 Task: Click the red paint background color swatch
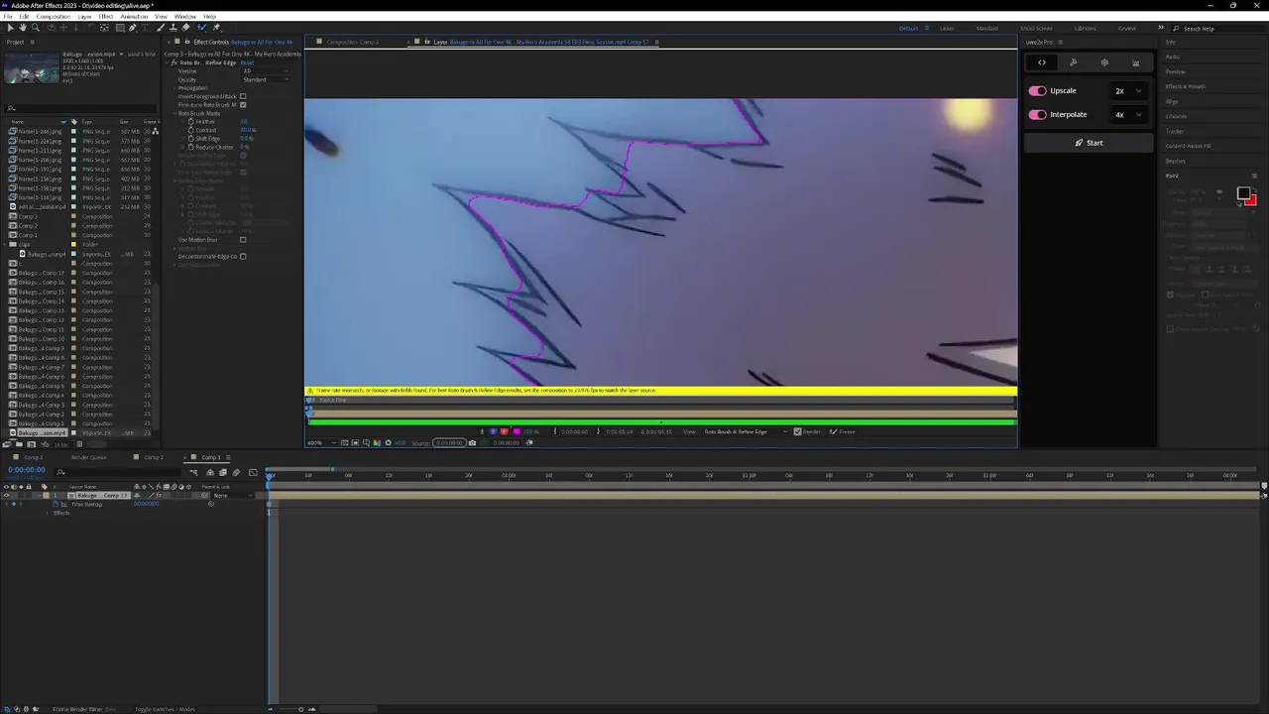[x=1251, y=200]
